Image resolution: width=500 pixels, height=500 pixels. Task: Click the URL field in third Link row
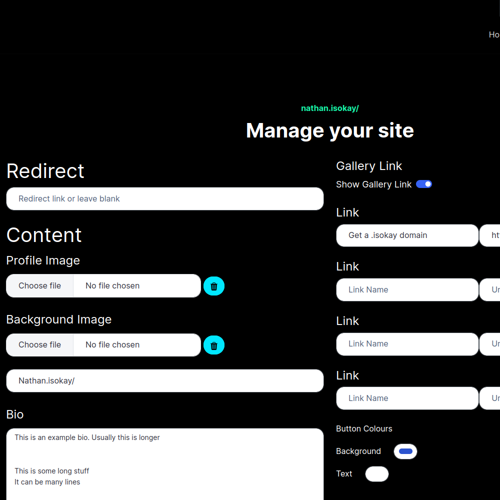pyautogui.click(x=491, y=344)
